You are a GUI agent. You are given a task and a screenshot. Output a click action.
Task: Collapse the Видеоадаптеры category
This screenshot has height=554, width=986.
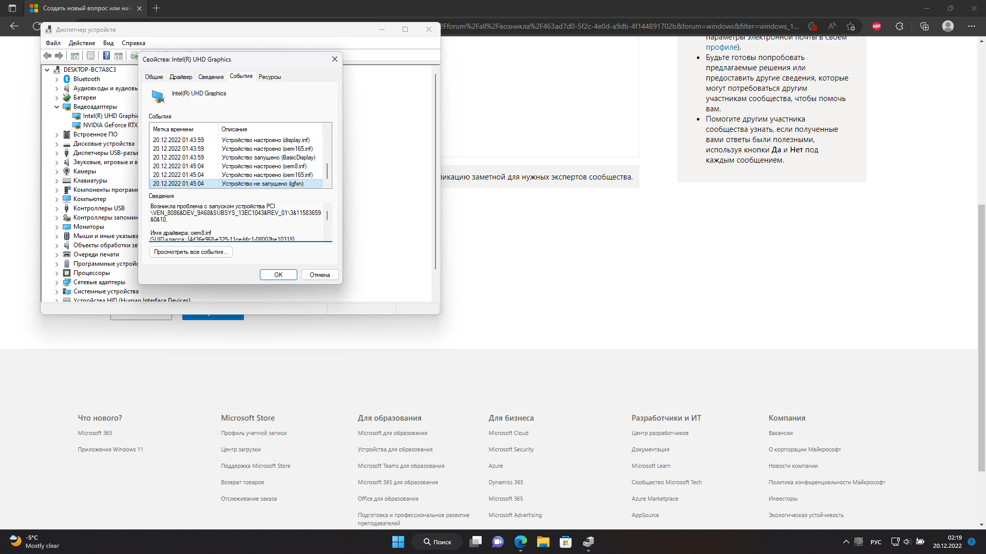(x=57, y=107)
